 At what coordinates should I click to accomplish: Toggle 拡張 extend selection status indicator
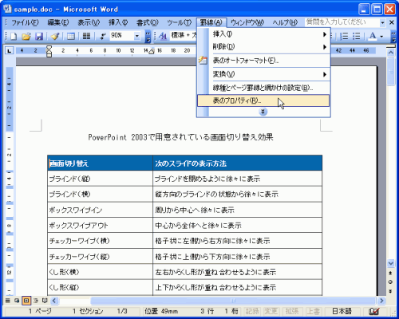pos(292,311)
